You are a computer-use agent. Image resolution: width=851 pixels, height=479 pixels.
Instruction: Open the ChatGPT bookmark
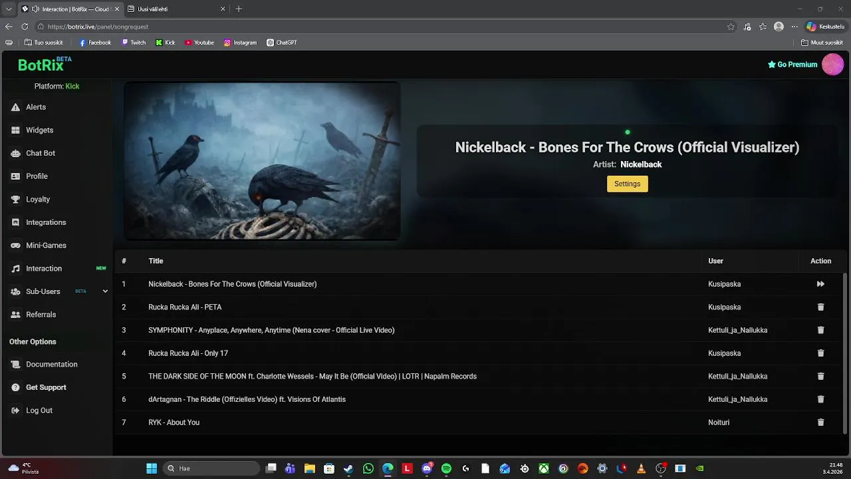(282, 43)
